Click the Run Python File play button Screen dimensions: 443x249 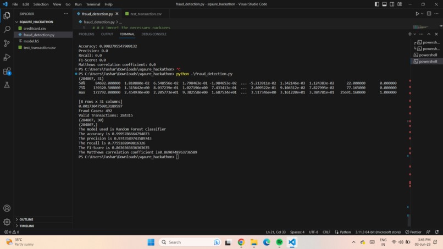[417, 14]
